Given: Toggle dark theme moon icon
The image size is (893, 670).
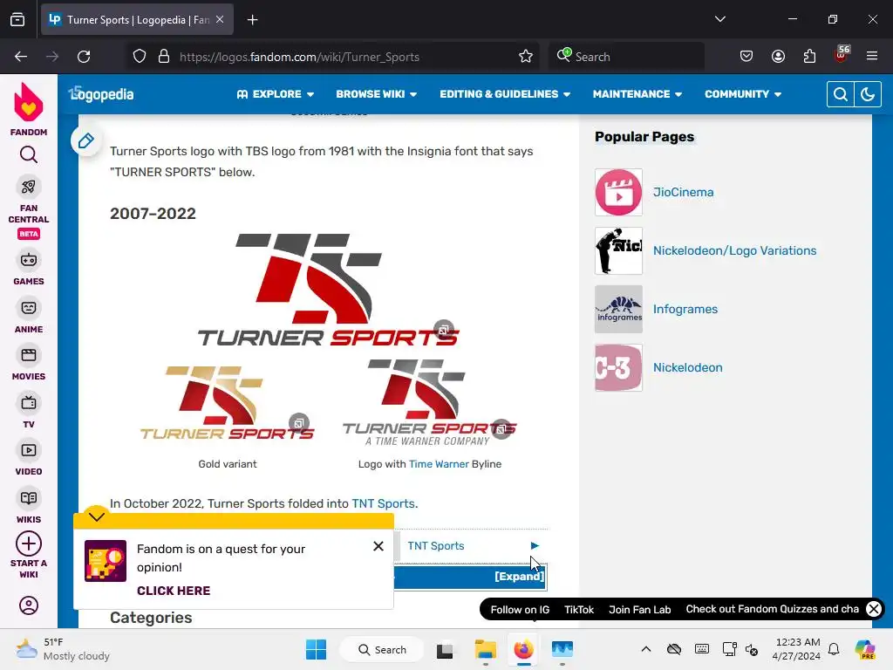Looking at the screenshot, I should click(868, 94).
